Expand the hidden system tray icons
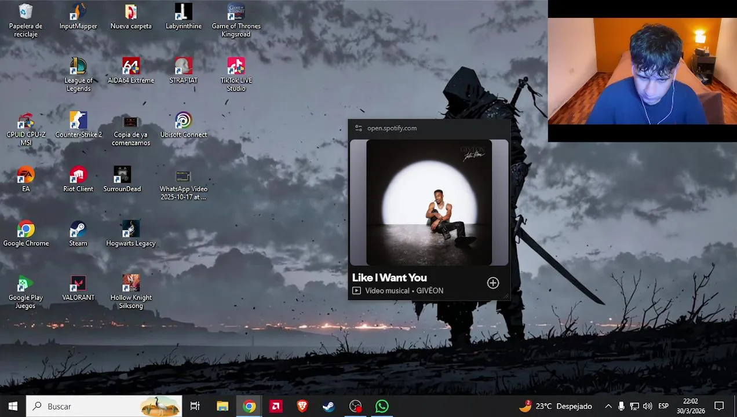 coord(608,406)
